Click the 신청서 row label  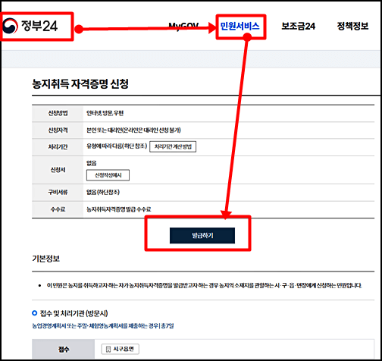pos(58,170)
